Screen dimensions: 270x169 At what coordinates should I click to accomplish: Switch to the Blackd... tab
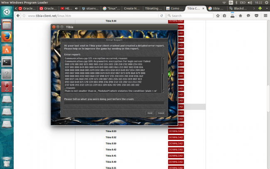tap(238, 8)
